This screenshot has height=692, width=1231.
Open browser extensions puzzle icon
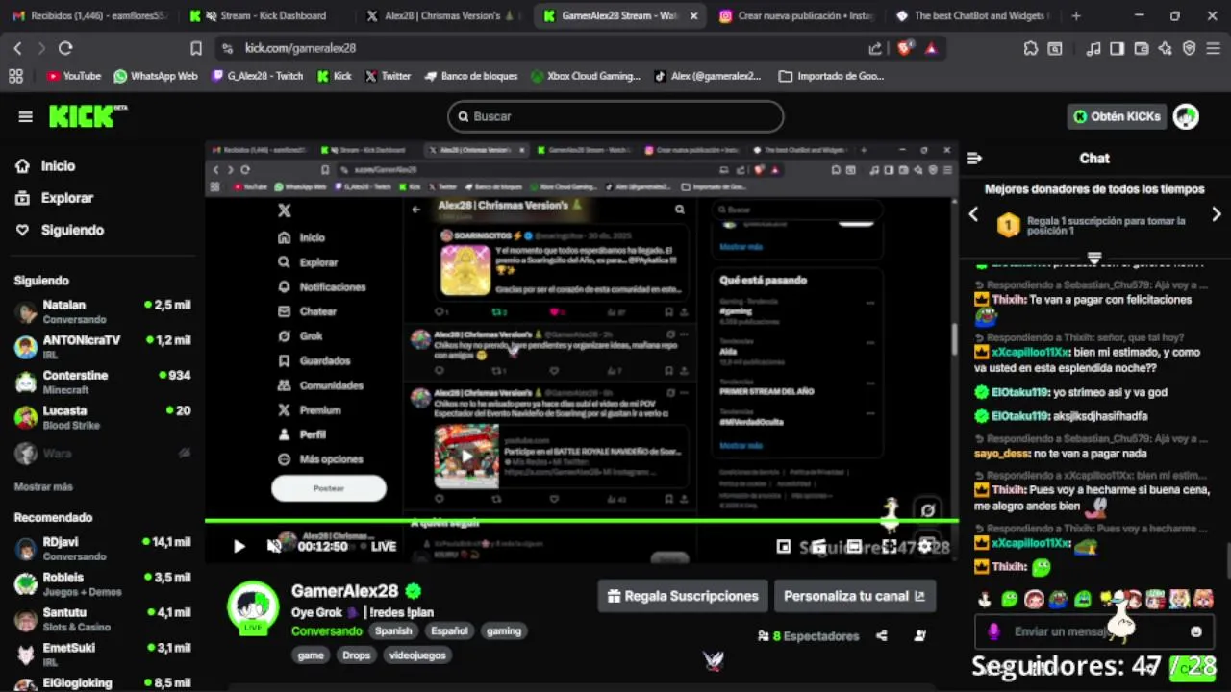pos(1031,48)
